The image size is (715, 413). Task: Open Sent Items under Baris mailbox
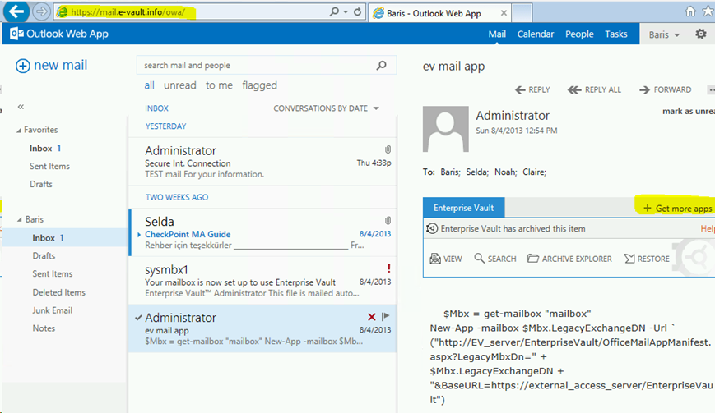pyautogui.click(x=52, y=273)
